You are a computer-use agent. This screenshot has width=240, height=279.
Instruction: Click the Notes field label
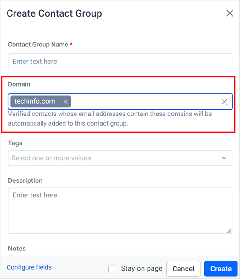[x=17, y=248]
